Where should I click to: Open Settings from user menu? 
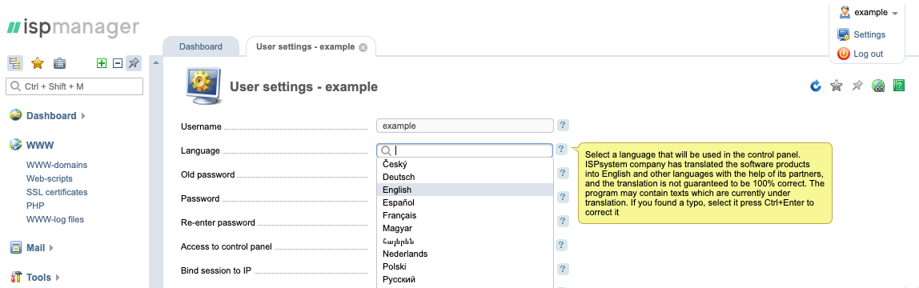coord(869,34)
